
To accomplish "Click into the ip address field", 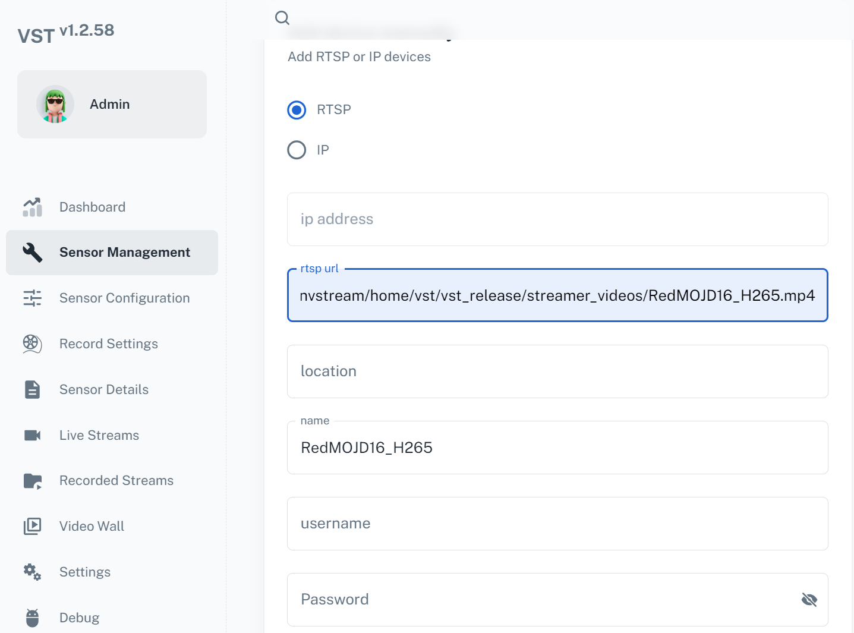I will point(557,219).
